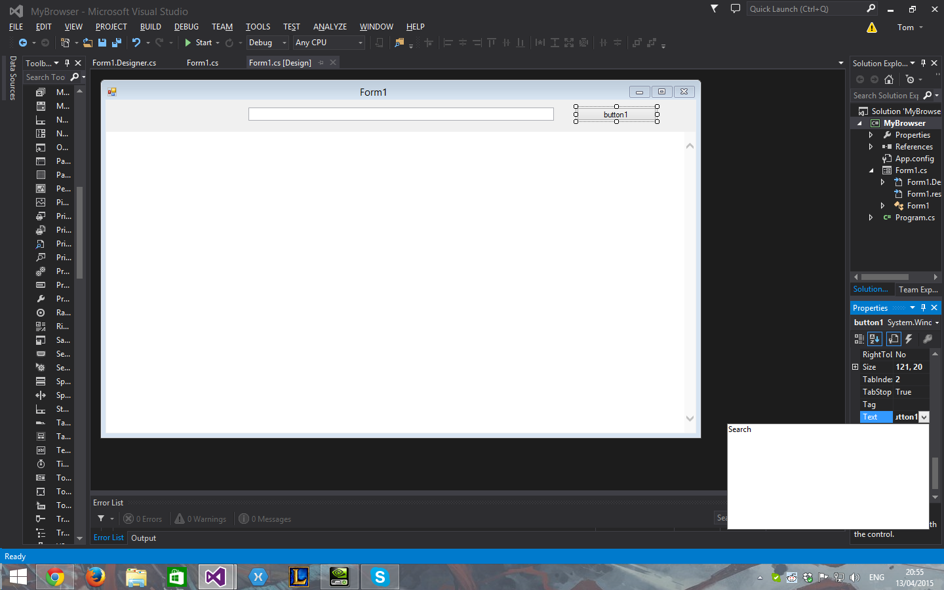Click the notifications warning triangle icon

click(871, 28)
